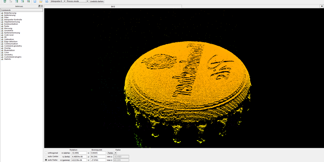Screen dimensions: 324x162
Task: Click the rx (alpha) rotation field
Action: pos(79,153)
